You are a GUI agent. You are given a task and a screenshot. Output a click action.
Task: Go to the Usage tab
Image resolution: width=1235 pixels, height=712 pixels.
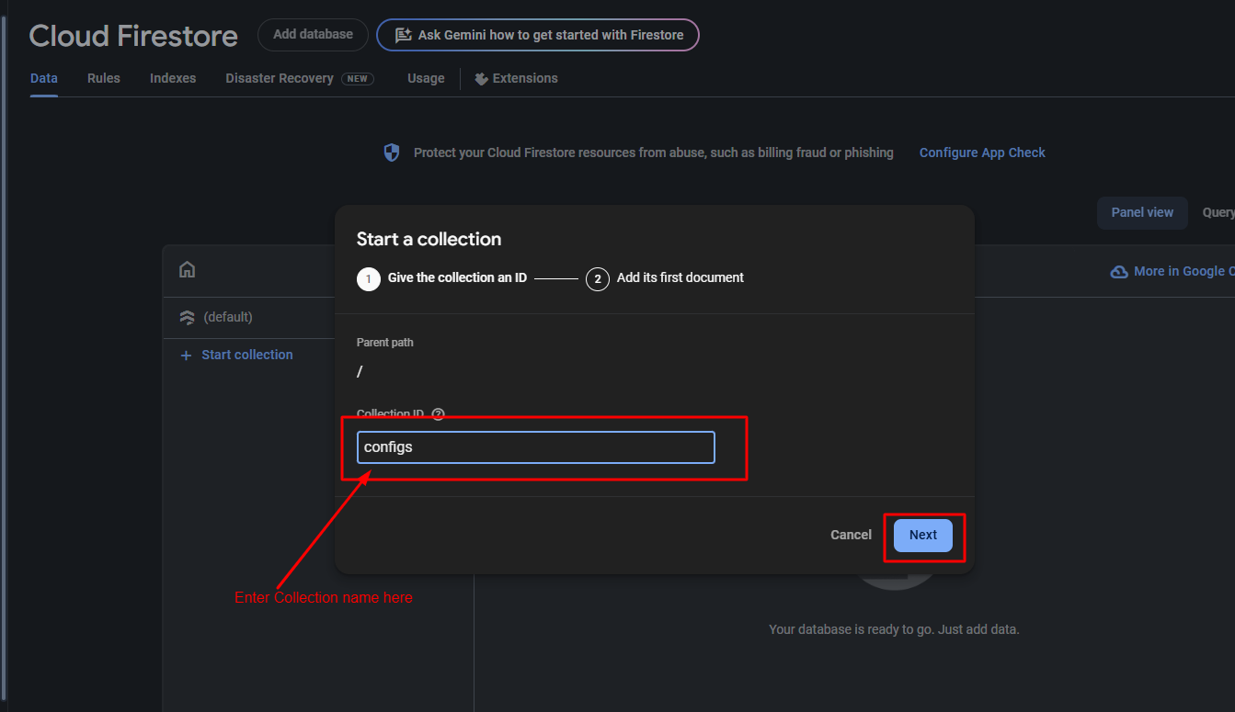426,78
